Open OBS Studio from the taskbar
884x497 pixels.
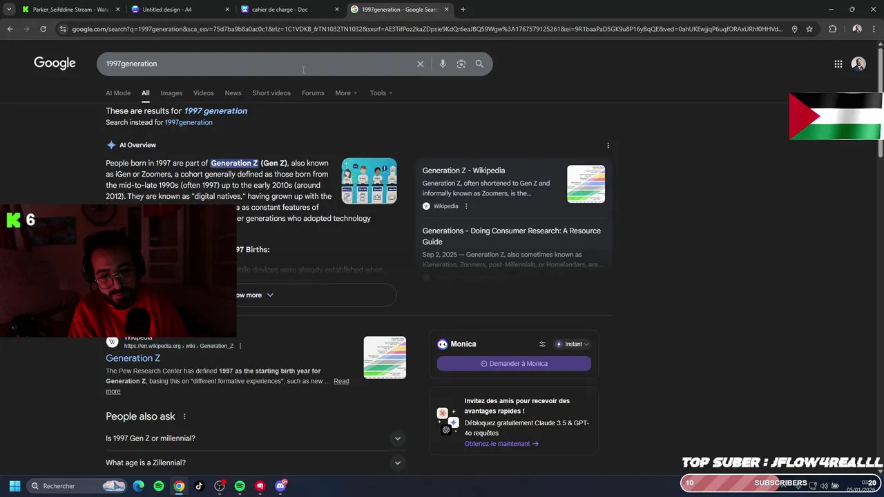[220, 486]
